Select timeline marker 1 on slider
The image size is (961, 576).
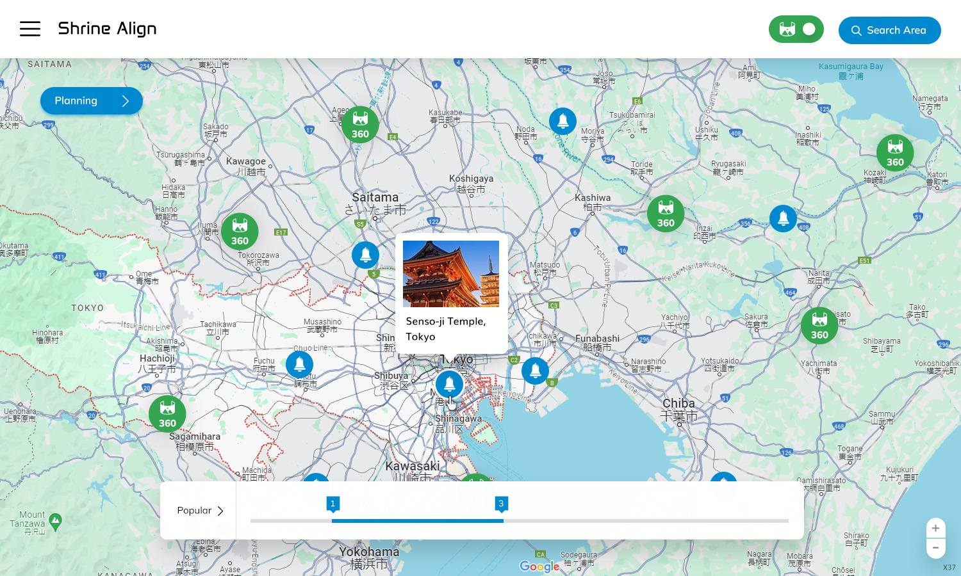point(333,504)
